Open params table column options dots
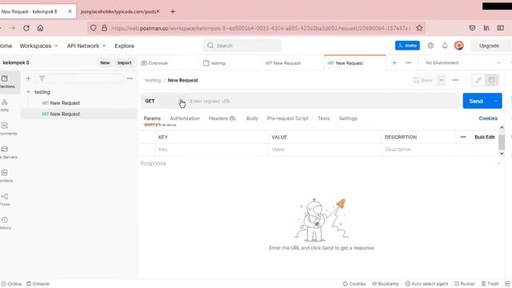Viewport: 512px width, 288px height. 463,137
